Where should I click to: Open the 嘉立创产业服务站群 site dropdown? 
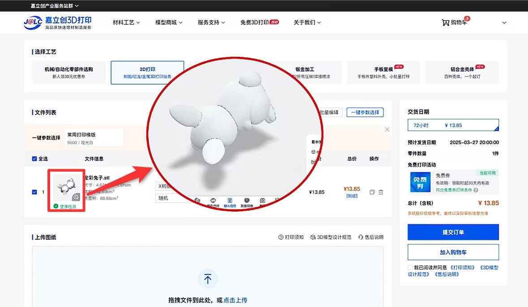coord(55,6)
